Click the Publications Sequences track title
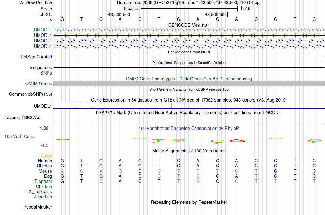Viewport: 325px width, 215px height. point(189,63)
